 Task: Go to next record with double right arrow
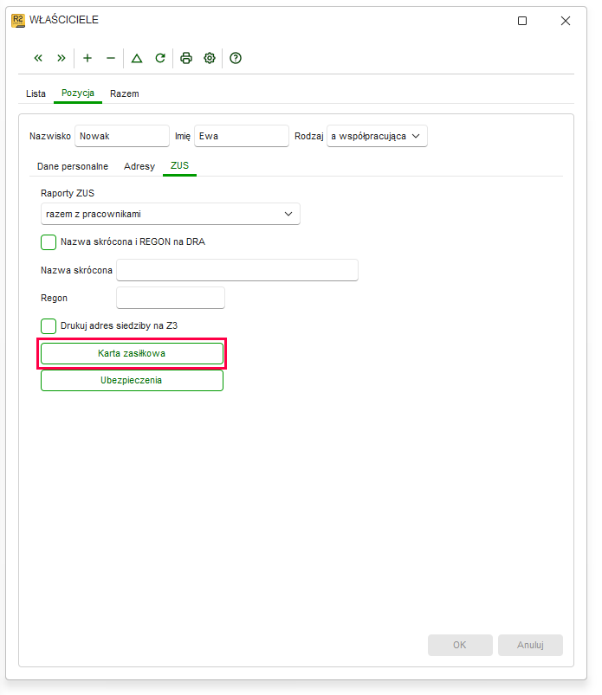point(61,58)
